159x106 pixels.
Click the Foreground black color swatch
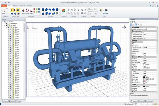144,77
